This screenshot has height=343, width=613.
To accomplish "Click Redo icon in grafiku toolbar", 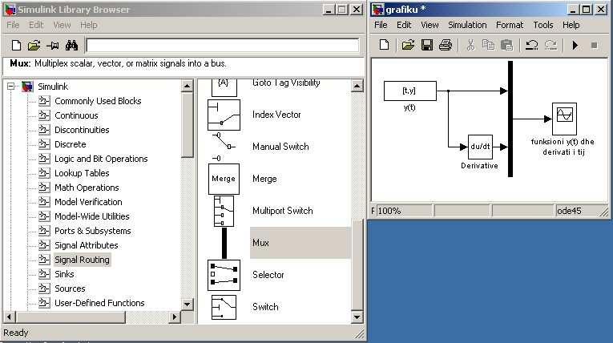I will coord(550,45).
